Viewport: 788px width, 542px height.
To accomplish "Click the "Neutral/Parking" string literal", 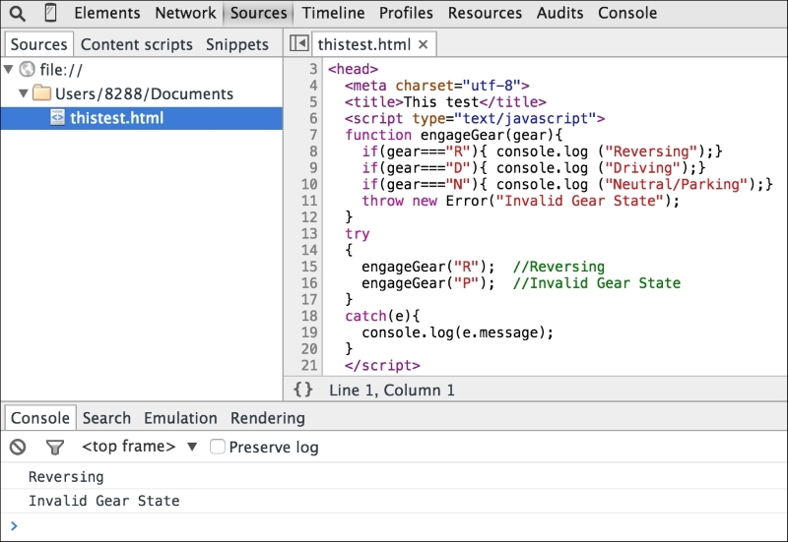I will point(677,184).
